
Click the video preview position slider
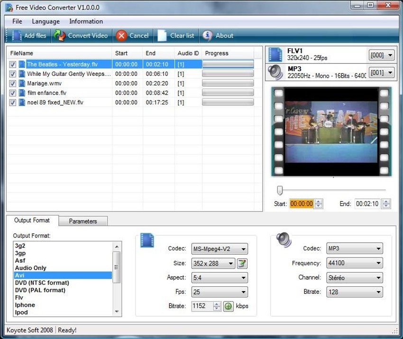pyautogui.click(x=280, y=190)
